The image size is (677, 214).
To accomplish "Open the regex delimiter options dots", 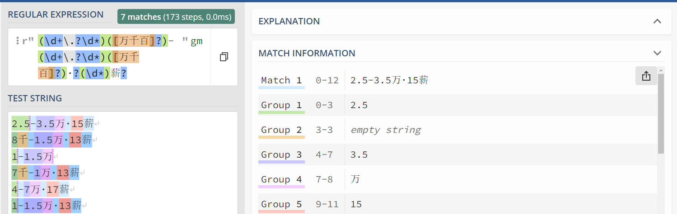I will point(18,41).
